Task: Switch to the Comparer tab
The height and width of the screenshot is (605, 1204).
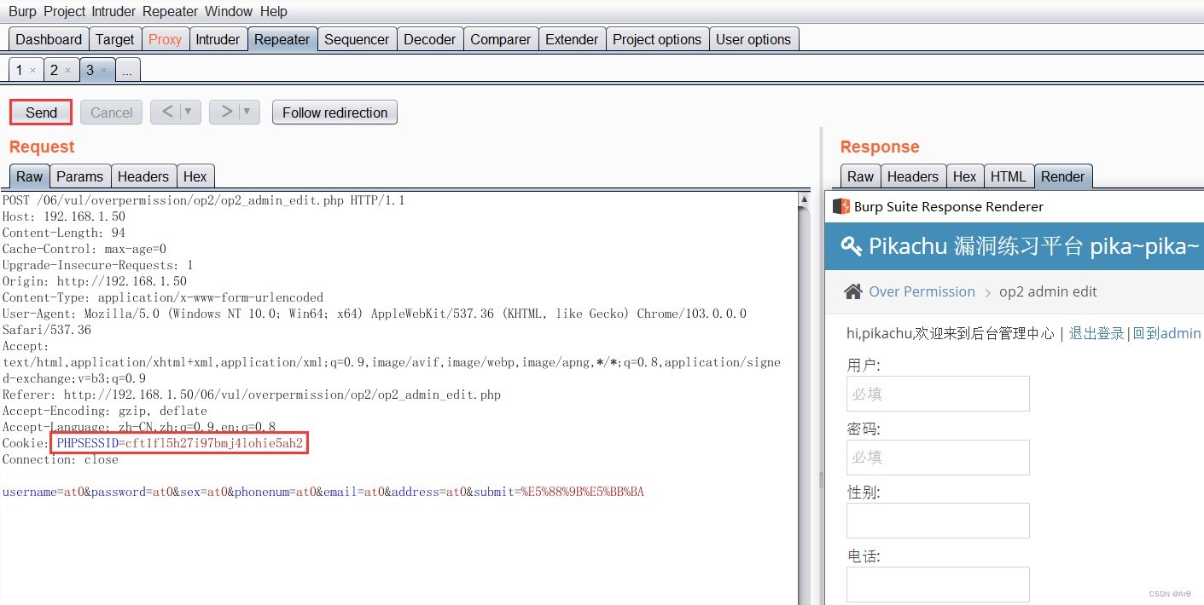Action: (500, 39)
